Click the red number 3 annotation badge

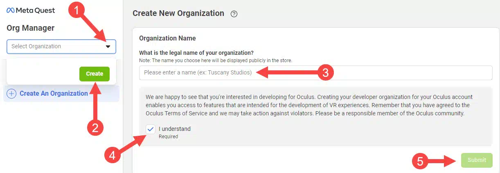coord(326,73)
